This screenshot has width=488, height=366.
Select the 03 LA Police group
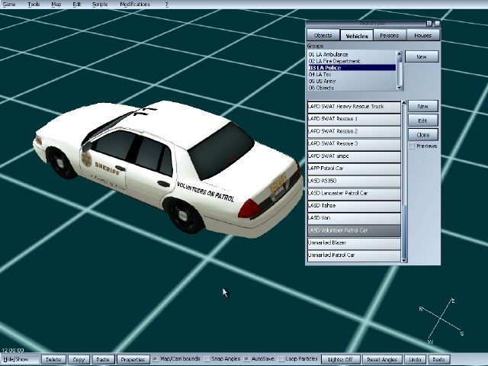pyautogui.click(x=352, y=68)
